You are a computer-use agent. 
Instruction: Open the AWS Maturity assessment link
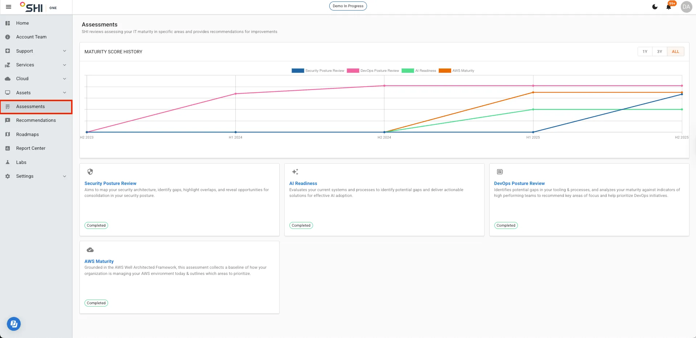tap(99, 261)
